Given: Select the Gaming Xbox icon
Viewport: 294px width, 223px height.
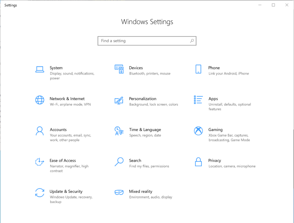Looking at the screenshot, I should [198, 131].
